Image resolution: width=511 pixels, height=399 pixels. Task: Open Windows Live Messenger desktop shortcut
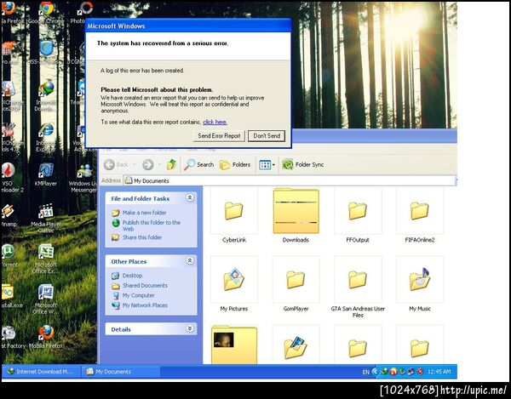83,177
